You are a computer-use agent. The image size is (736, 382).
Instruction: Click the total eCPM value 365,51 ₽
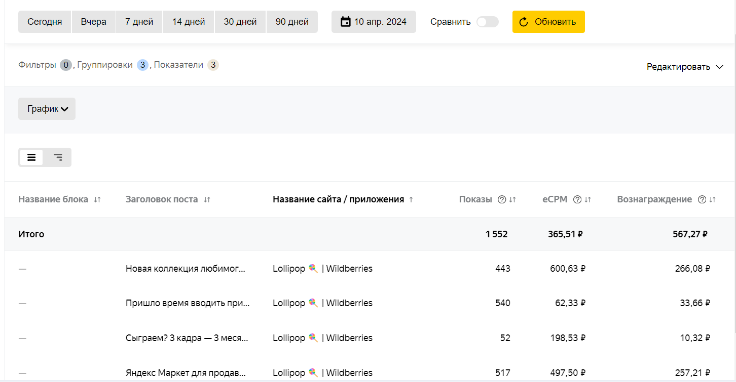pos(565,234)
